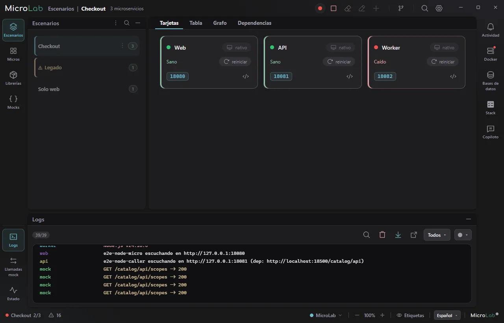The width and height of the screenshot is (504, 323).
Task: Open Escenarios panel options menu
Action: [116, 23]
